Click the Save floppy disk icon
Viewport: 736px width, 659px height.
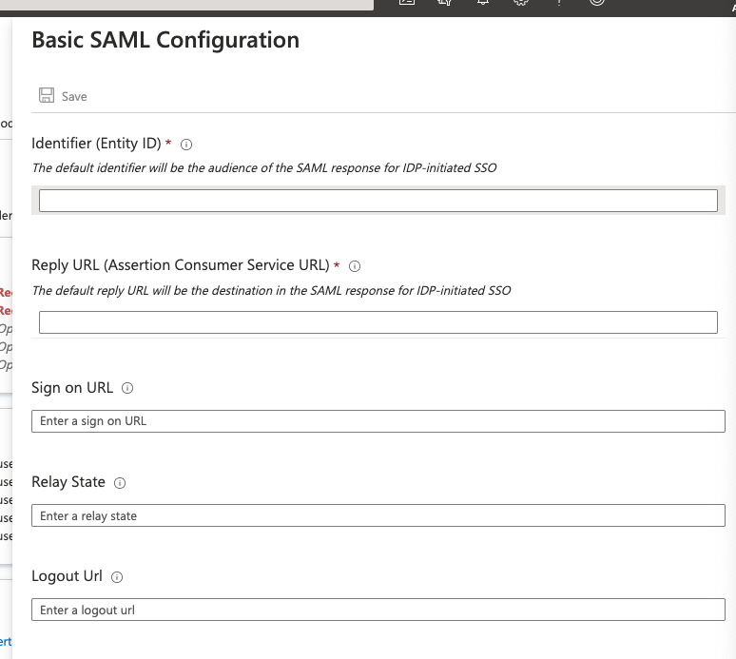point(47,95)
